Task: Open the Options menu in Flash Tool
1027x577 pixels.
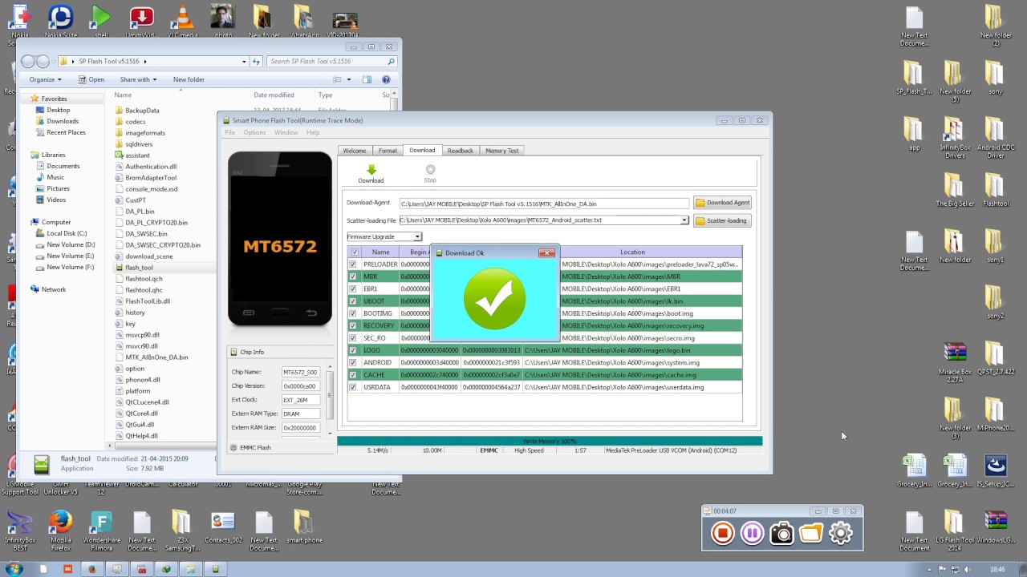Action: [254, 132]
